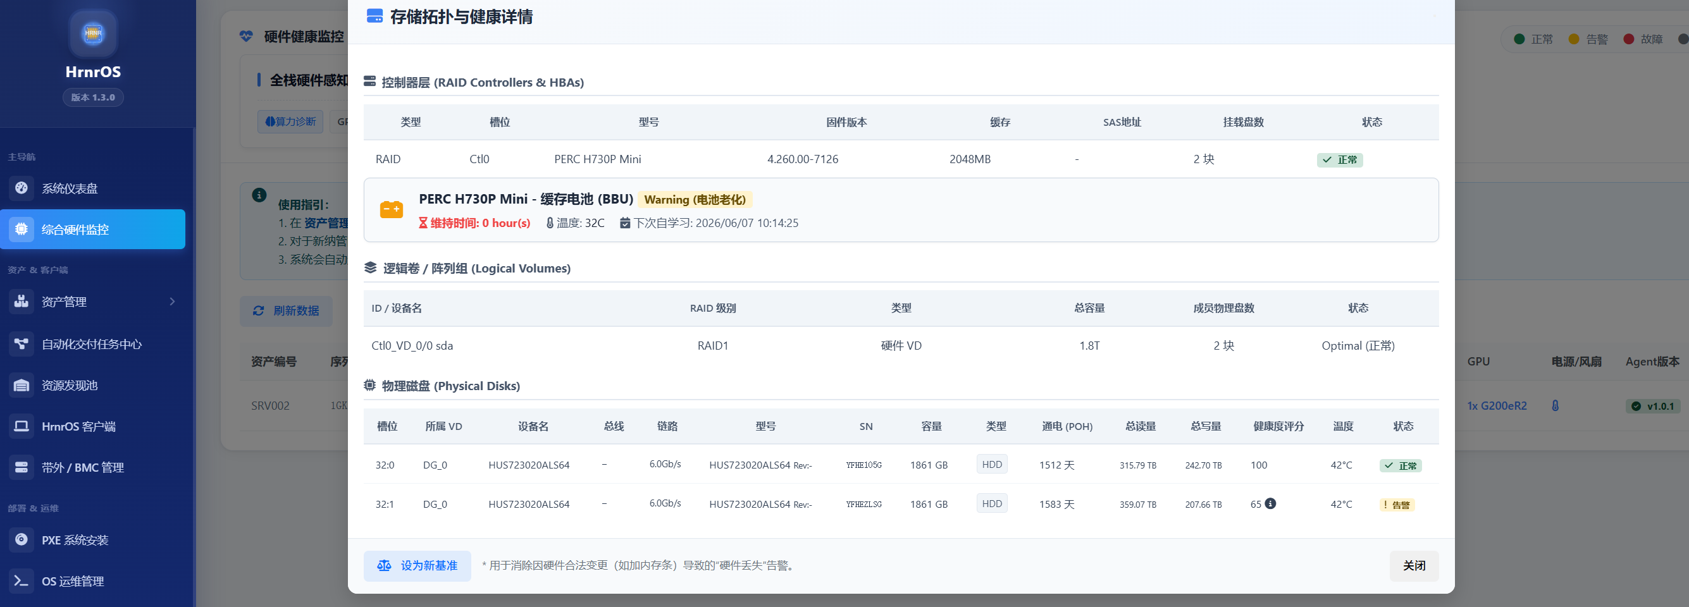1689x607 pixels.
Task: Click the 自动化交付任务中心 sidebar icon
Action: tap(22, 343)
